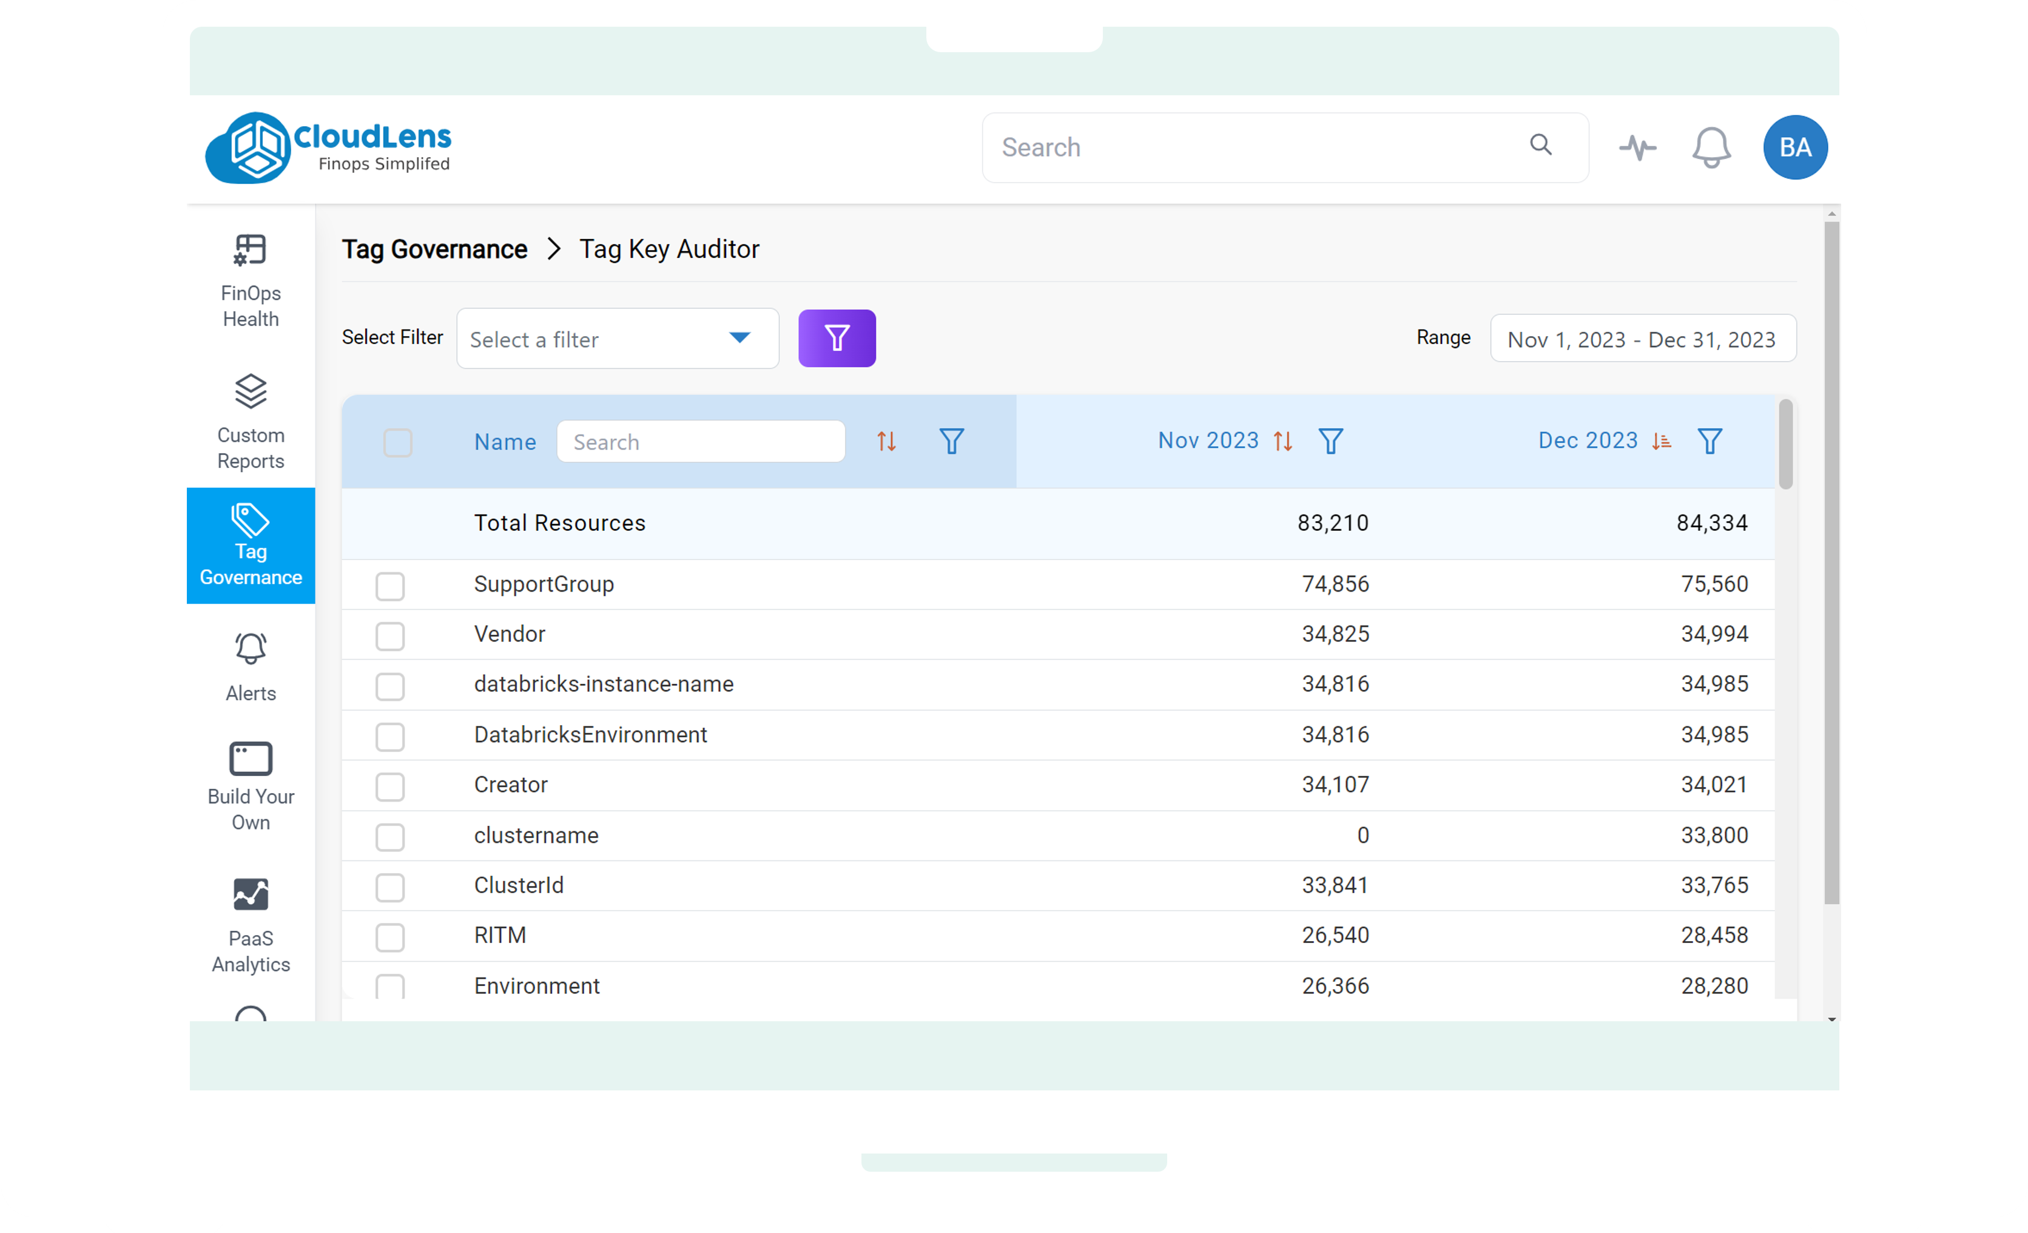Navigate to Alerts in sidebar
The width and height of the screenshot is (2028, 1233).
tap(250, 667)
